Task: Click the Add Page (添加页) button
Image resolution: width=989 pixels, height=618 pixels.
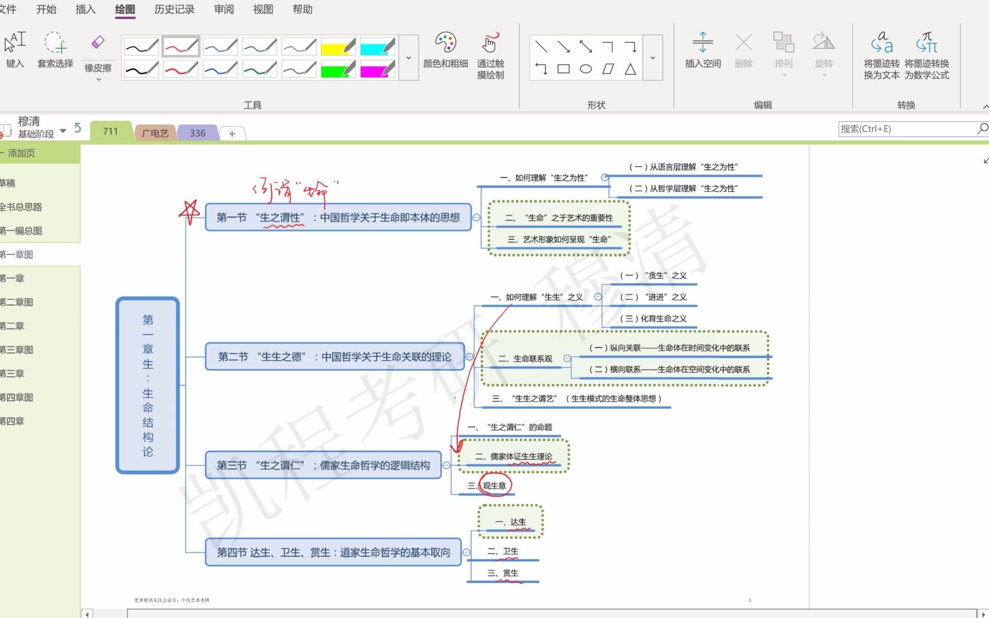Action: click(39, 153)
